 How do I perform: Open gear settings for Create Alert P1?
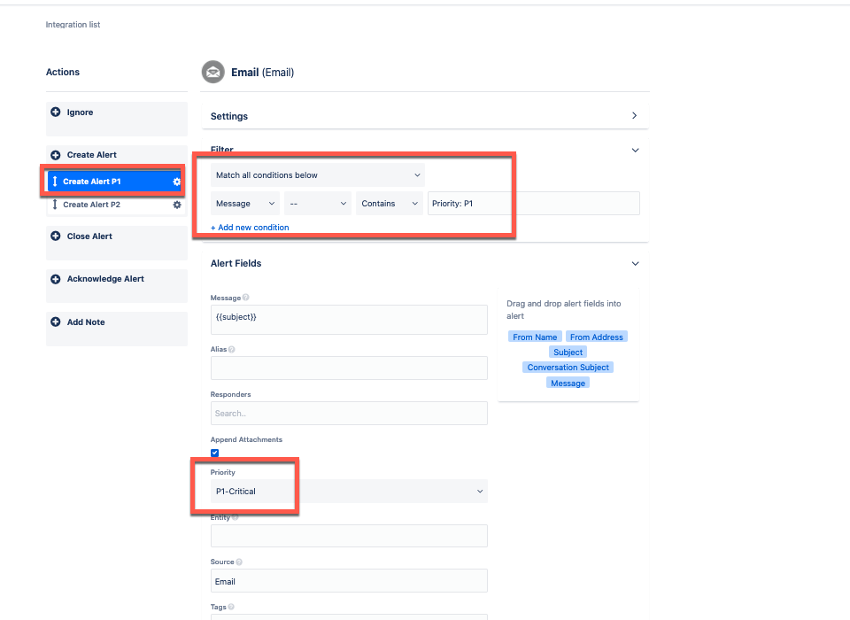tap(177, 182)
